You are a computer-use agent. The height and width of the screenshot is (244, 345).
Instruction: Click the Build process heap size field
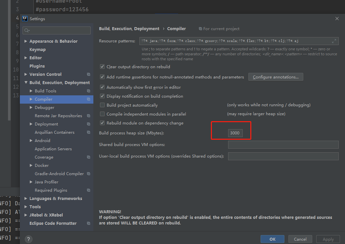coord(235,133)
